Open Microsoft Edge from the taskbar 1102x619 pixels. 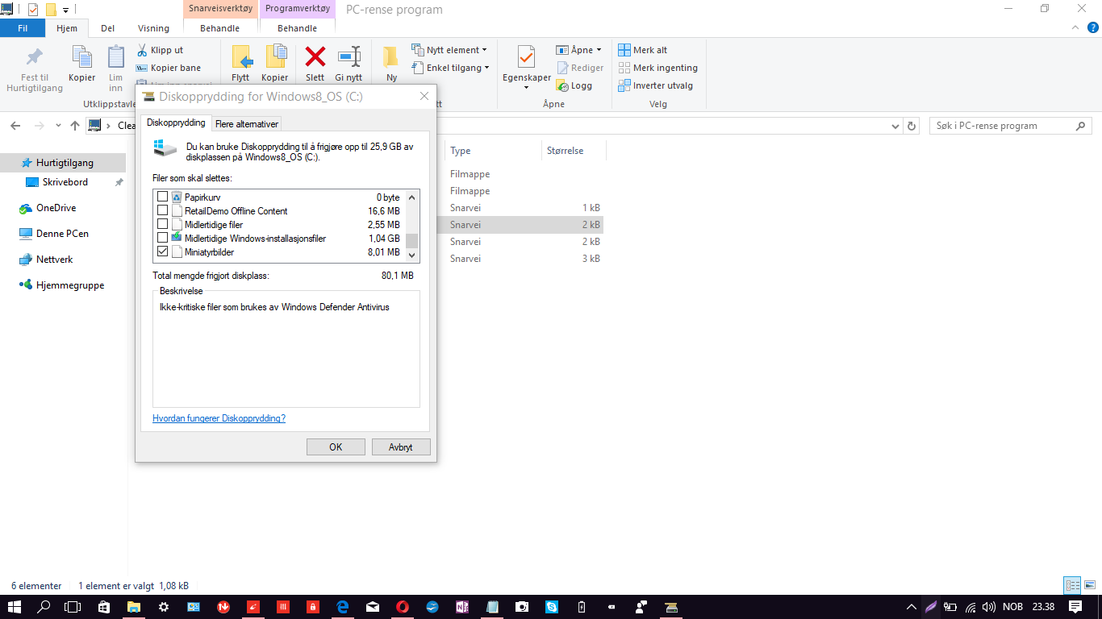(x=342, y=607)
